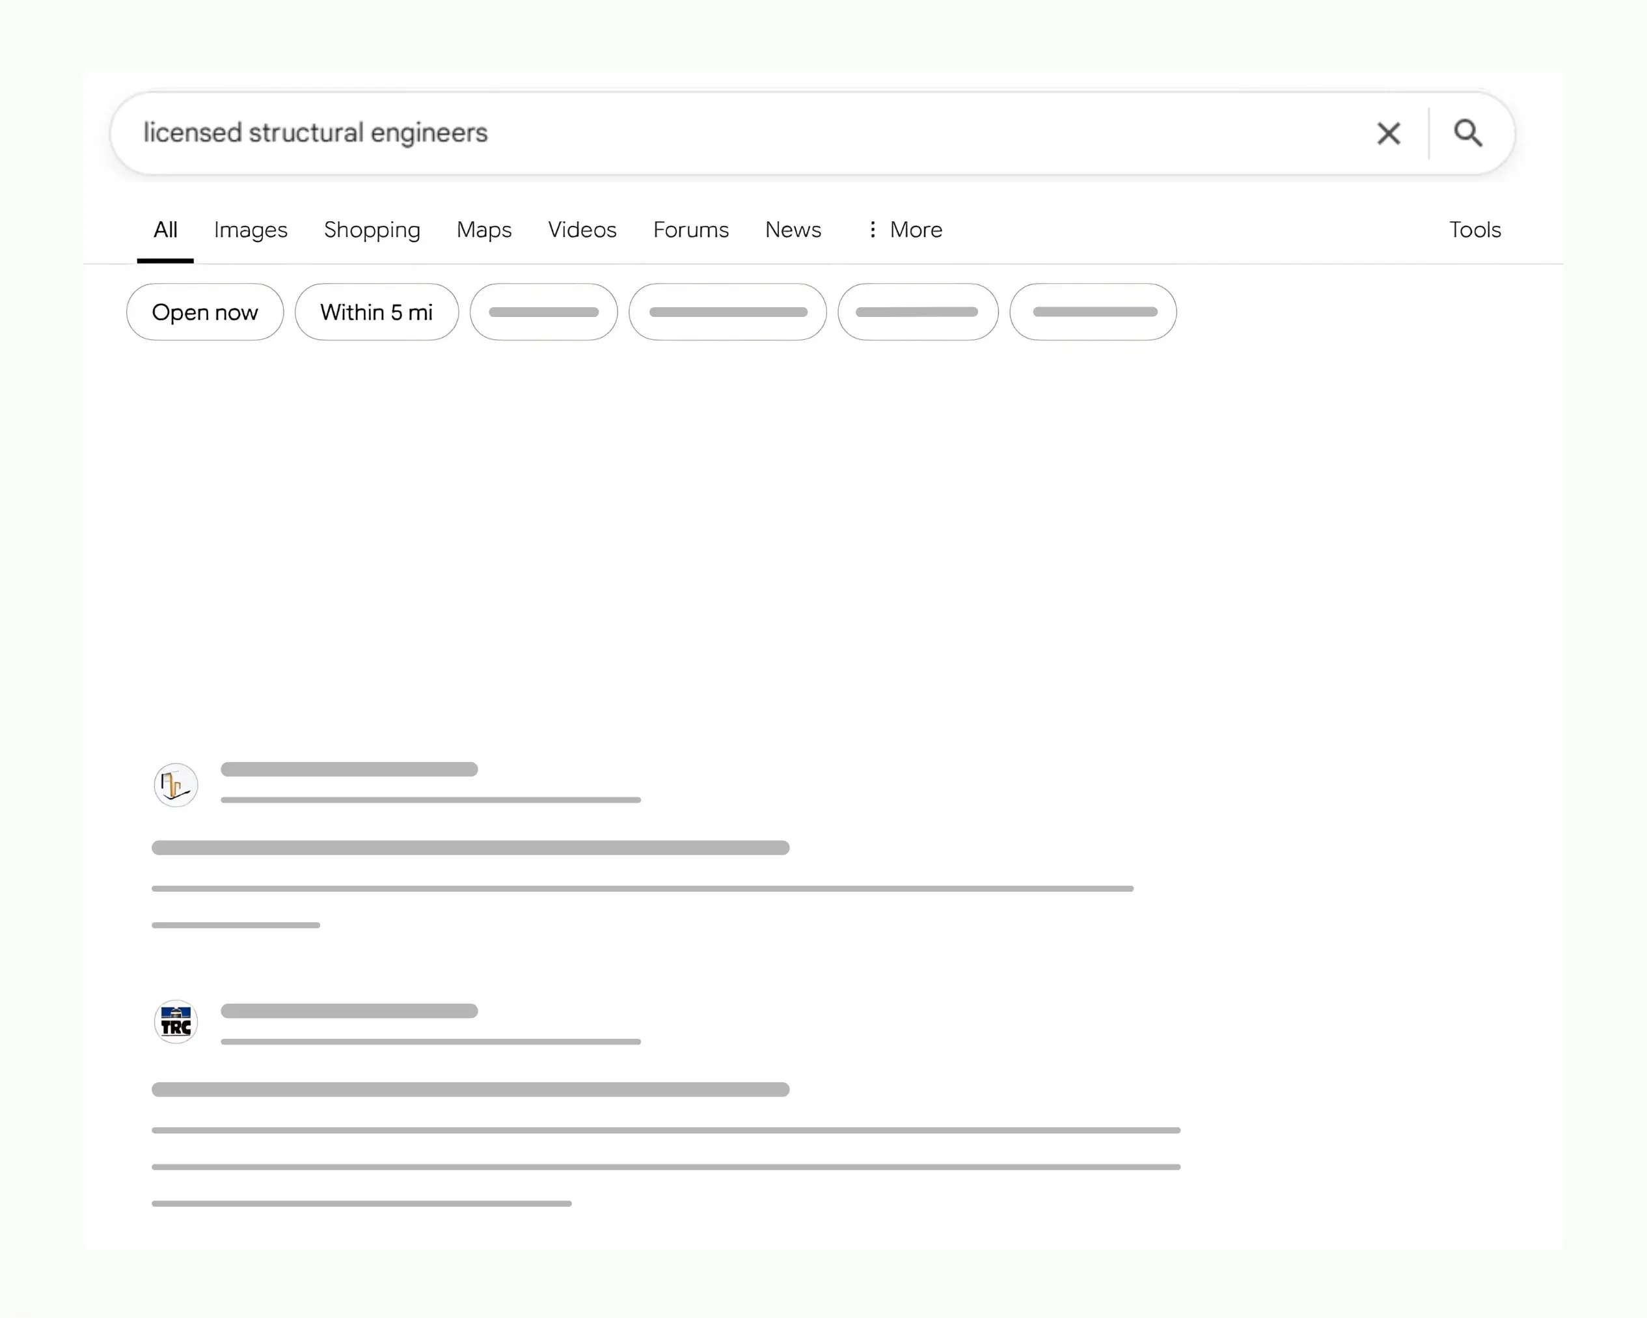
Task: Select the Forums tab
Action: pyautogui.click(x=690, y=229)
